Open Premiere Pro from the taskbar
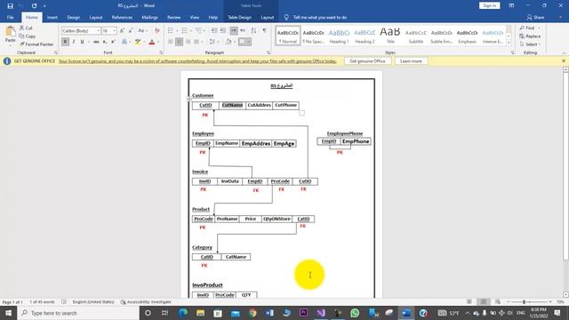The width and height of the screenshot is (569, 320). click(x=304, y=313)
